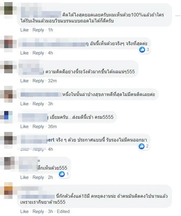Like the comment posted 36m ago
The width and height of the screenshot is (181, 216).
pos(24,127)
